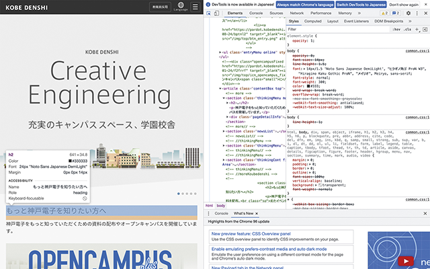430x269 pixels.
Task: Show more DevTools panels via main toolbar chevron
Action: point(359,13)
